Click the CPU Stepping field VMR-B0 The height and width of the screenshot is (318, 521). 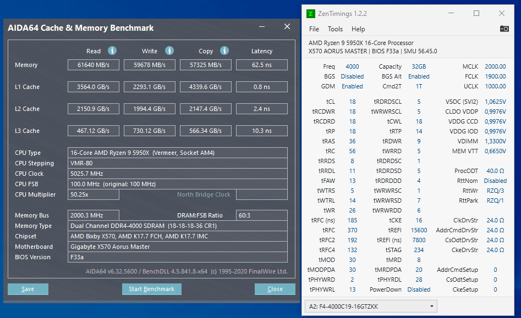click(178, 163)
